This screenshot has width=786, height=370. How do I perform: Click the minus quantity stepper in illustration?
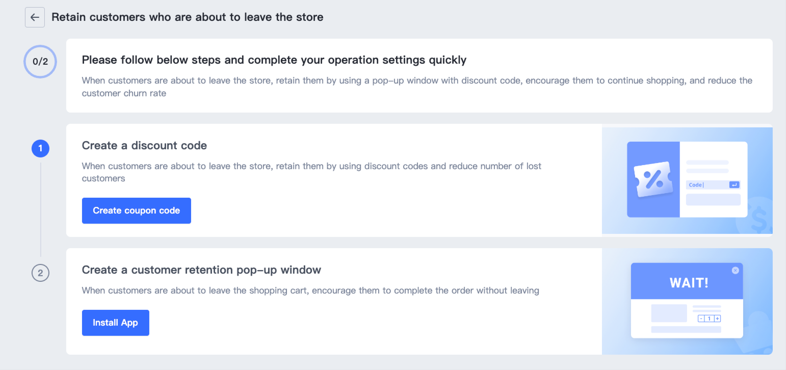point(701,319)
